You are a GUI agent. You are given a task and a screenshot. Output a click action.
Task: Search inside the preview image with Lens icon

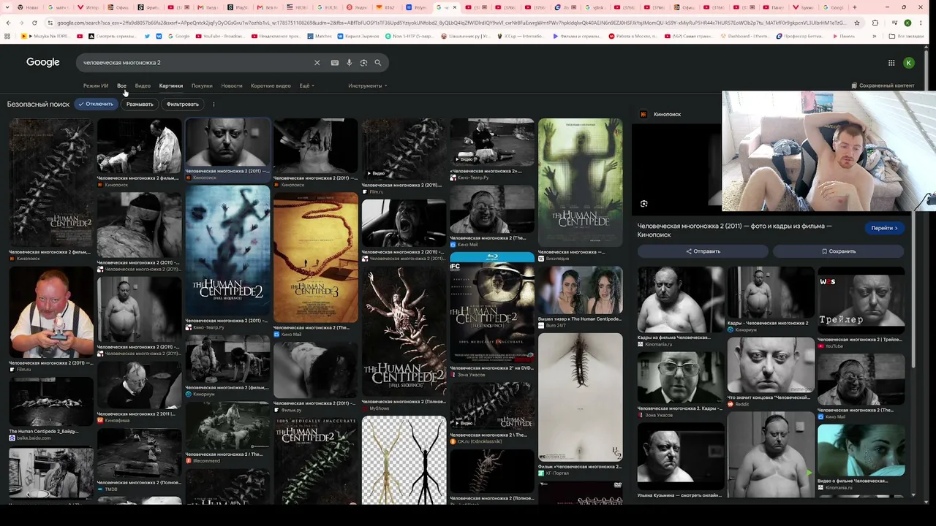click(643, 204)
